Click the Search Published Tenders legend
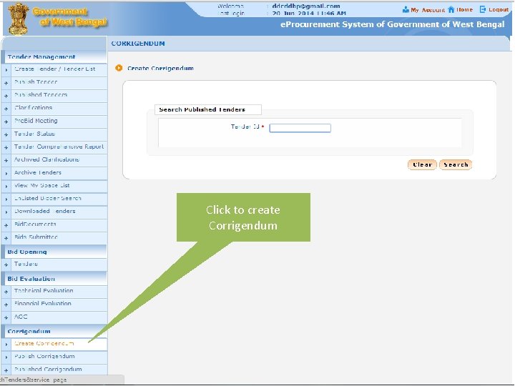The height and width of the screenshot is (386, 515). [x=202, y=109]
